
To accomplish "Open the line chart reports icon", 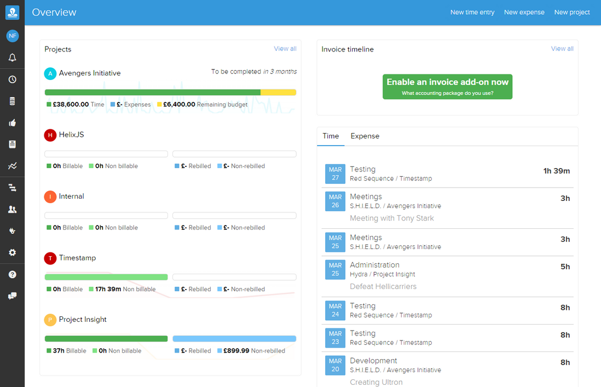I will coord(12,166).
